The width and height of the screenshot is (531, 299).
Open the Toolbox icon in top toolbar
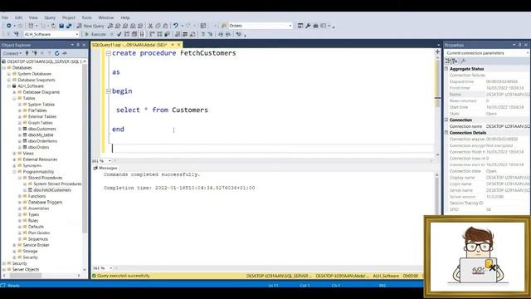pos(315,26)
